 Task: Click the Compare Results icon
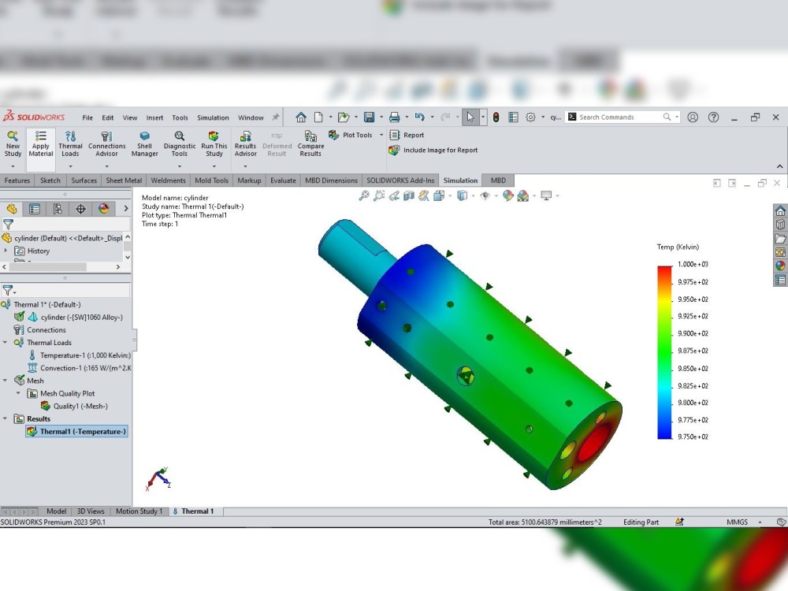coord(310,145)
